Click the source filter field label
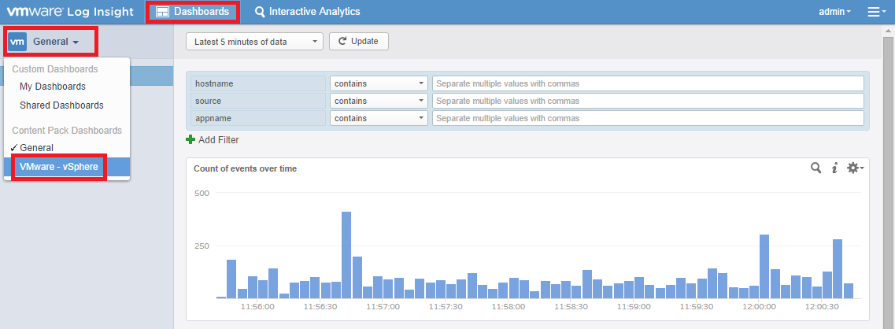895x329 pixels. pos(258,101)
